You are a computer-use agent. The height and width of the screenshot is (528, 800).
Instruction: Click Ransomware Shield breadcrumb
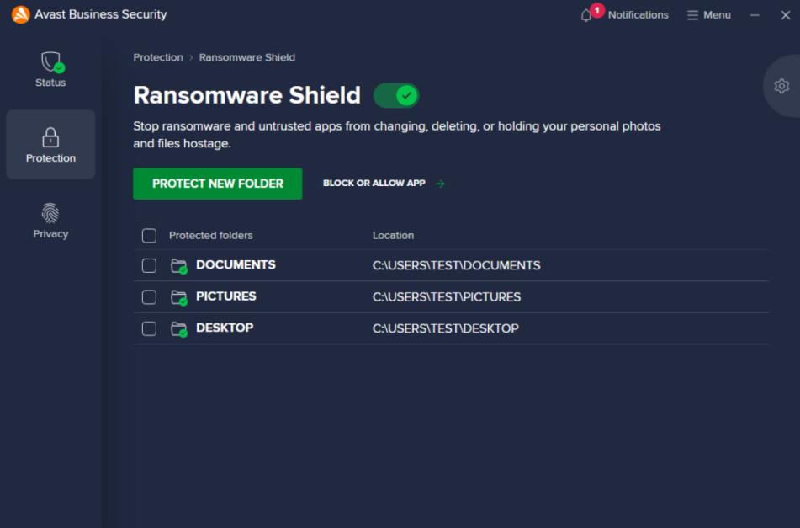247,57
